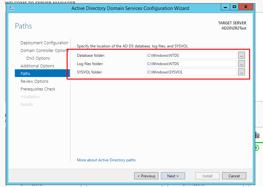Click the Next button

173,176
